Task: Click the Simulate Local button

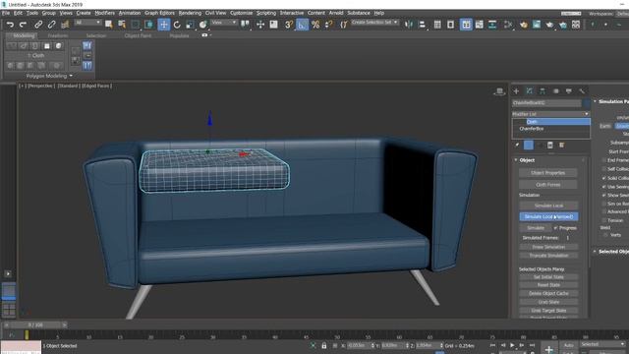Action: (x=548, y=206)
